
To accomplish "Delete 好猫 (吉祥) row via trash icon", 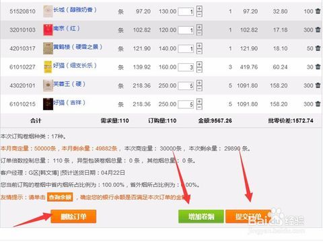I will (x=318, y=104).
